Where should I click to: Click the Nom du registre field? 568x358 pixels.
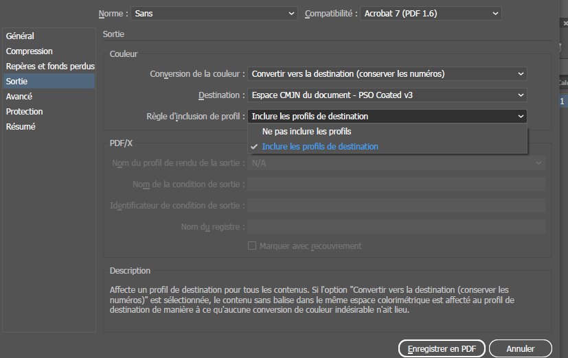[x=396, y=227]
